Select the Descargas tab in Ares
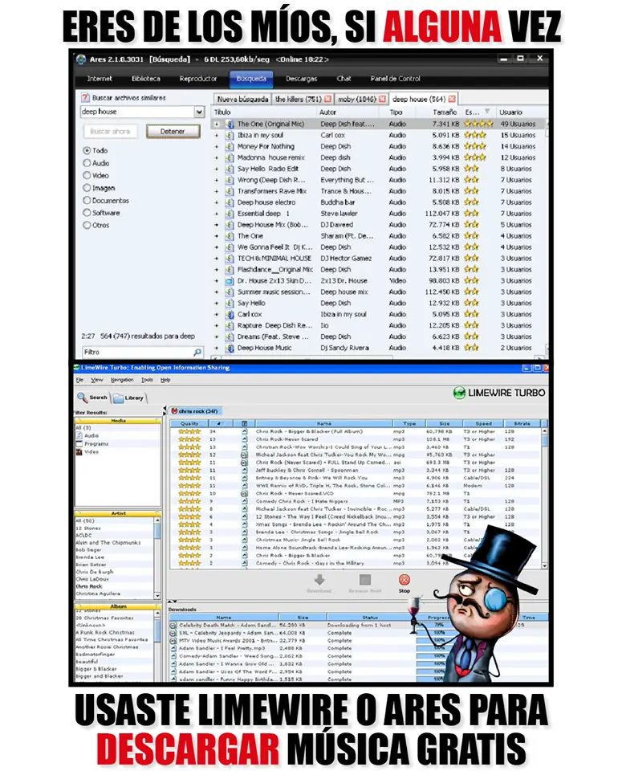 click(301, 79)
